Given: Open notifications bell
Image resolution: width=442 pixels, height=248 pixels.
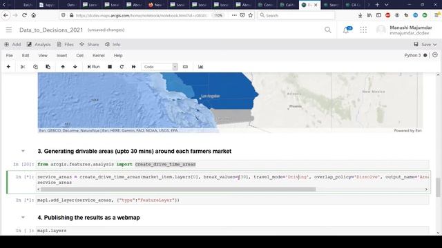Looking at the screenshot, I should [x=347, y=30].
